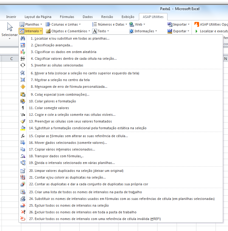This screenshot has height=231, width=228.
Task: Click the color duplicates icon for item 21
Action: click(23, 177)
